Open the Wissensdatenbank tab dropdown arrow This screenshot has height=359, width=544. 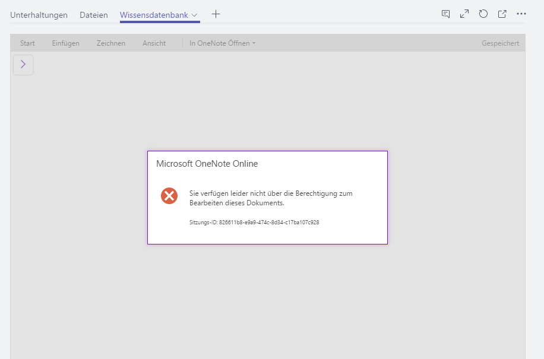[194, 15]
